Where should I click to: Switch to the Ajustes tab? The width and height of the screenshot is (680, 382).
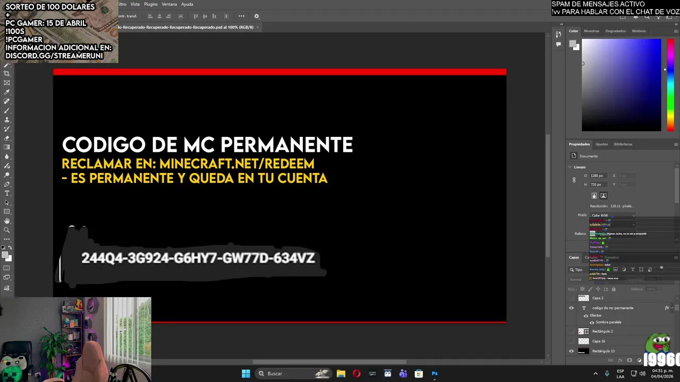(601, 144)
